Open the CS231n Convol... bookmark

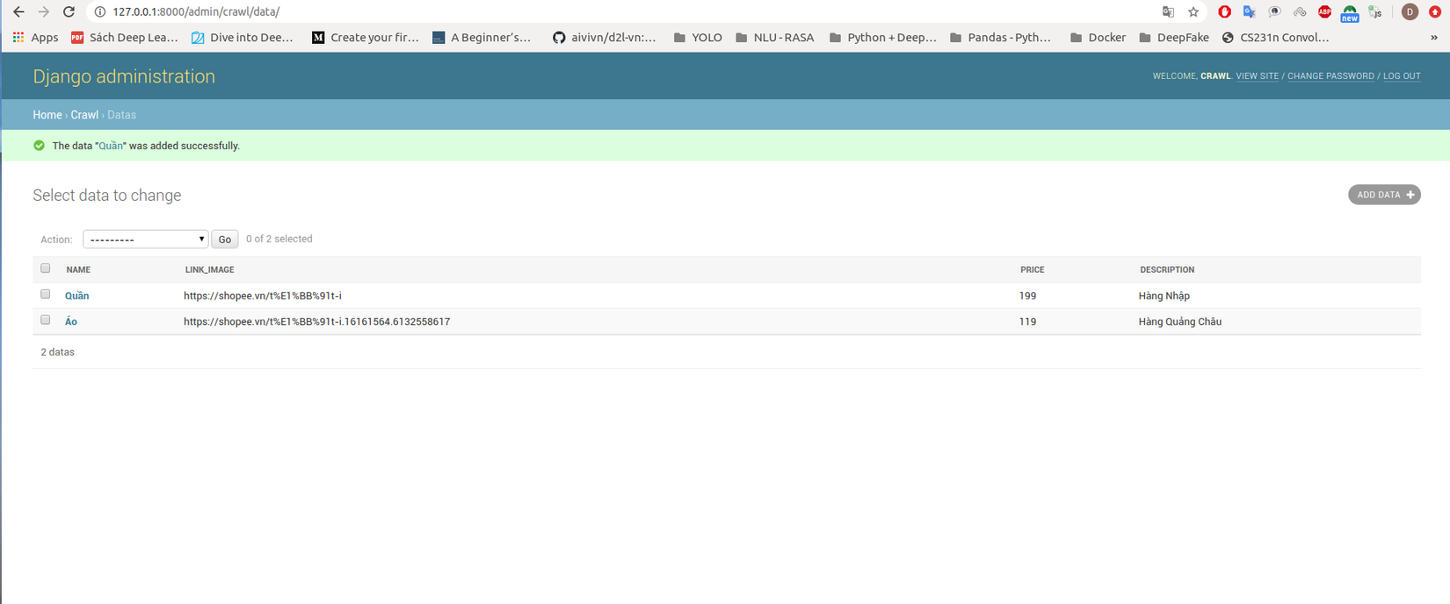coord(1275,38)
